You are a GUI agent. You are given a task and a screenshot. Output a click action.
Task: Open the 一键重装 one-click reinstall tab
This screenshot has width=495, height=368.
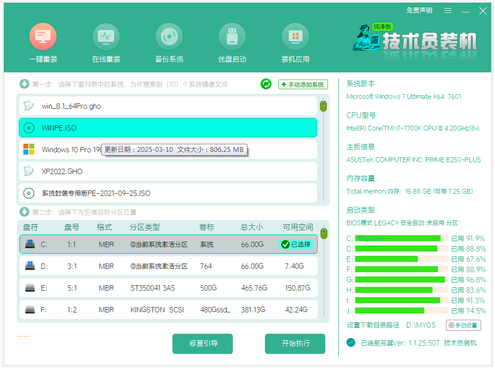click(43, 43)
